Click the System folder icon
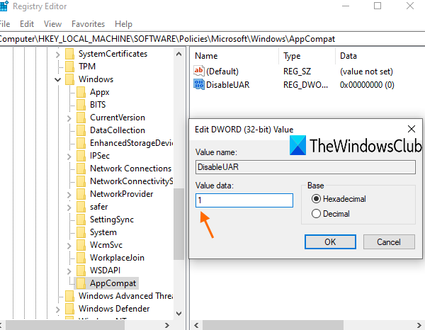This screenshot has height=330, width=425. 81,232
